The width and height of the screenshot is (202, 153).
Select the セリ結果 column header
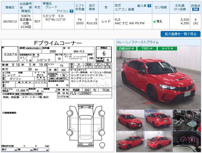(161, 7)
